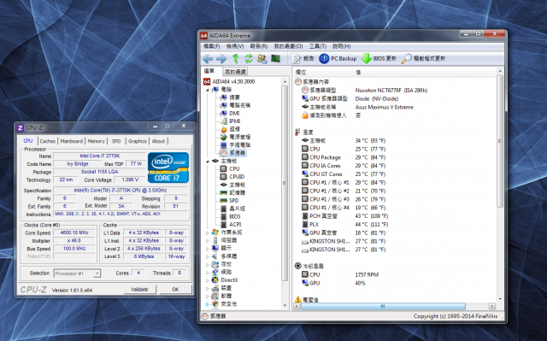Open the 檢視(V) menu
This screenshot has height=341, width=547.
[235, 46]
